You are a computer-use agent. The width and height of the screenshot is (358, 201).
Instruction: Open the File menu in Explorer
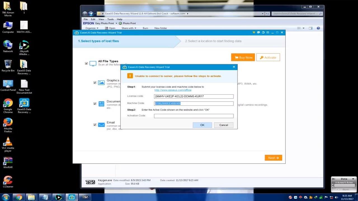click(86, 19)
